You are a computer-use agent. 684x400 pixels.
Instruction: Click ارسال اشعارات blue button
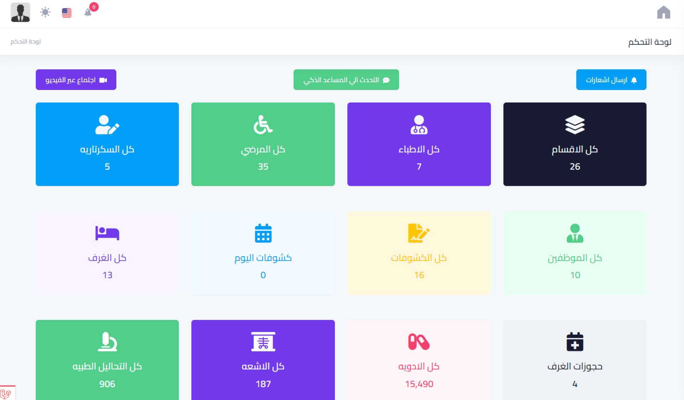611,80
